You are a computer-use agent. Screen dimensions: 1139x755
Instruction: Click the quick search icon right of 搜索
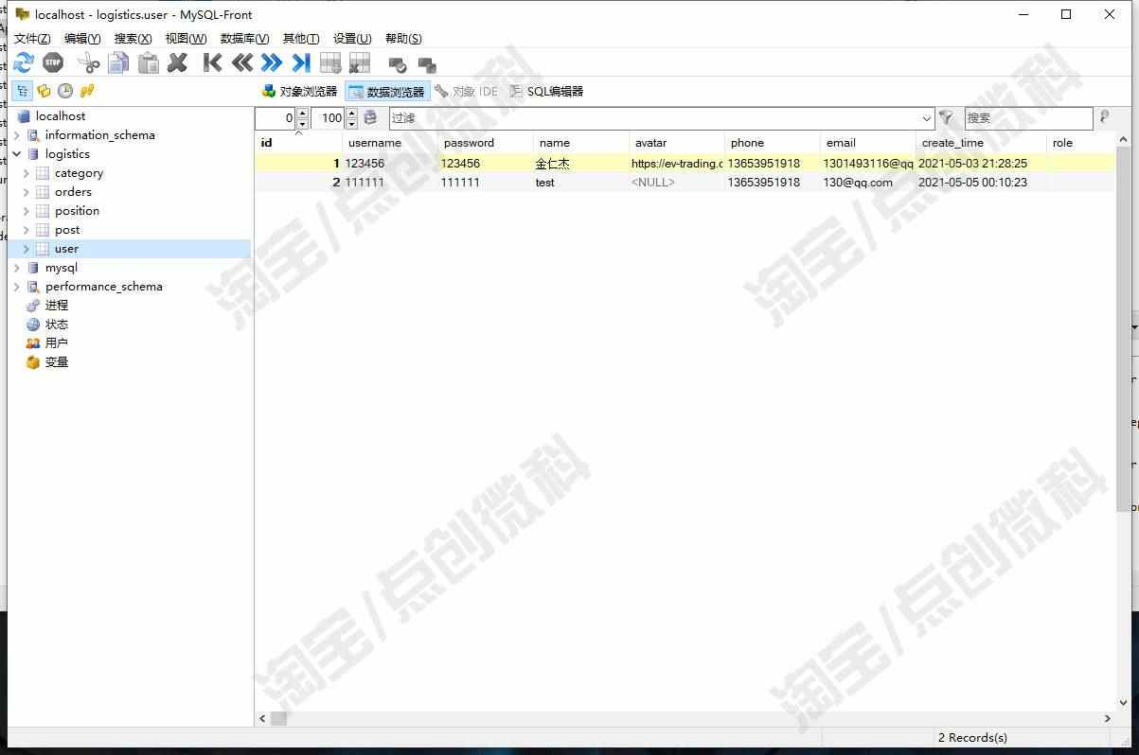pyautogui.click(x=1104, y=117)
